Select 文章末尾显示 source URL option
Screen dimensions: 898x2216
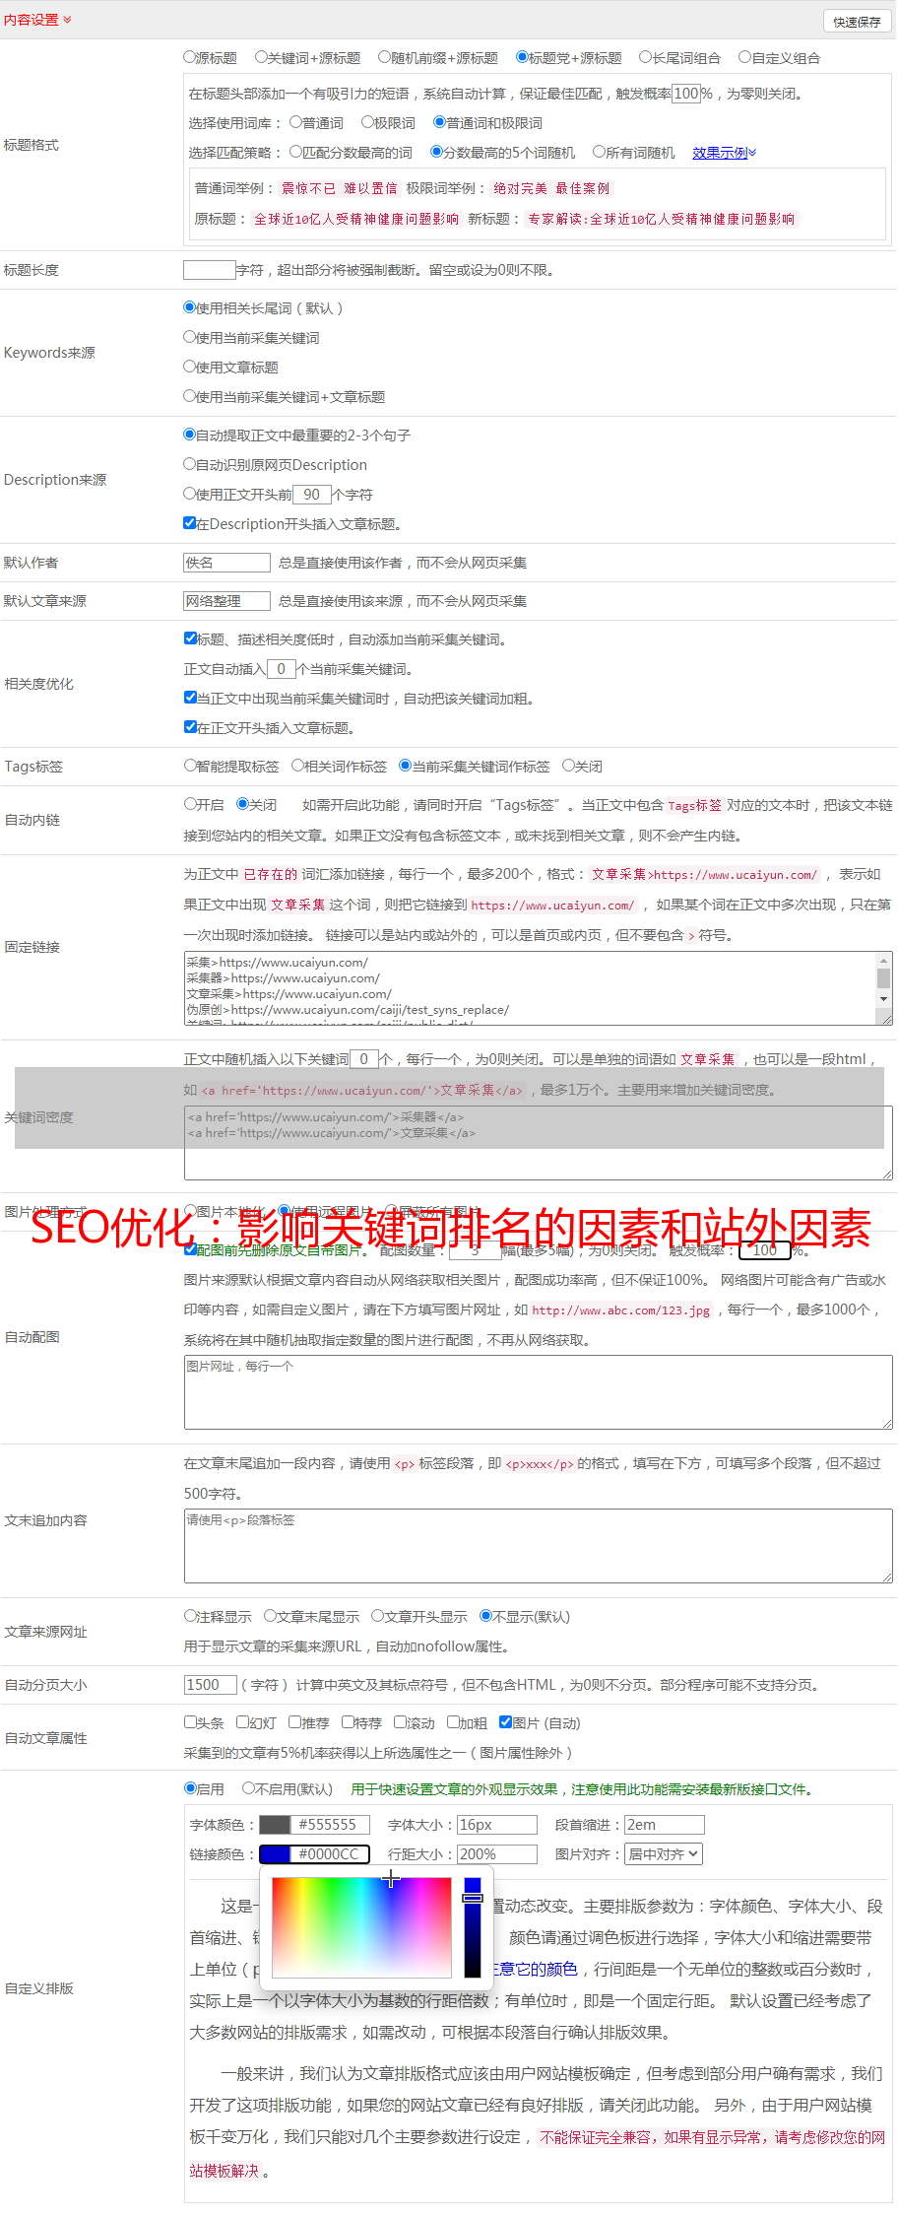[x=270, y=1616]
